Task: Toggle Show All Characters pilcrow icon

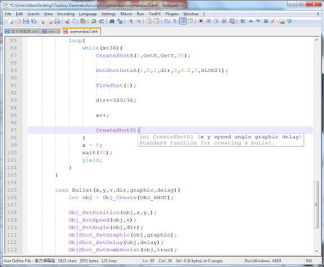Action: click(174, 21)
